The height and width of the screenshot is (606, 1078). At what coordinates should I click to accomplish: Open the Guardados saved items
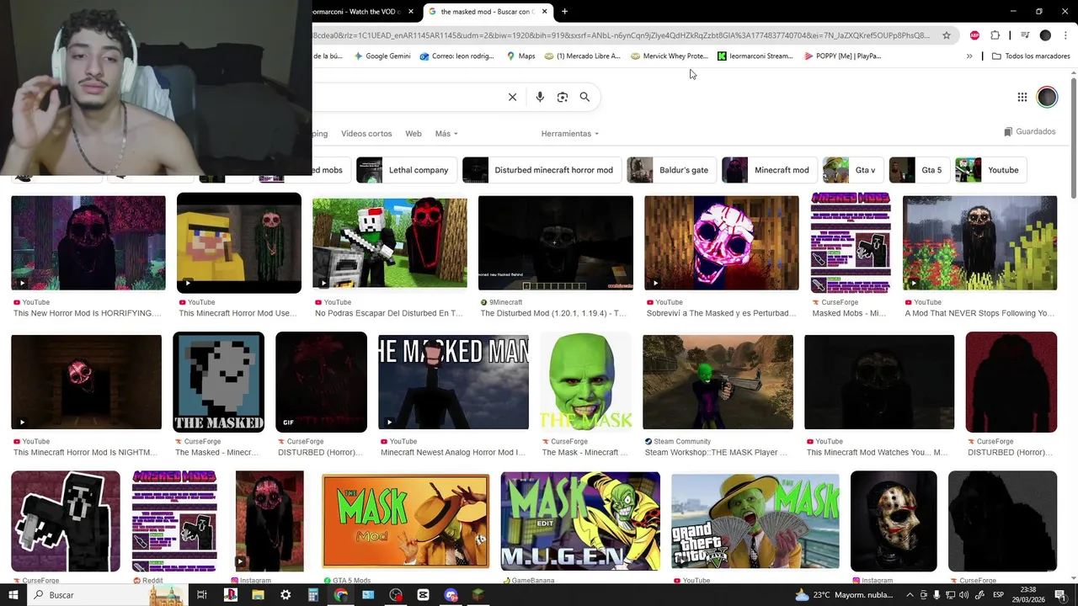point(1029,132)
